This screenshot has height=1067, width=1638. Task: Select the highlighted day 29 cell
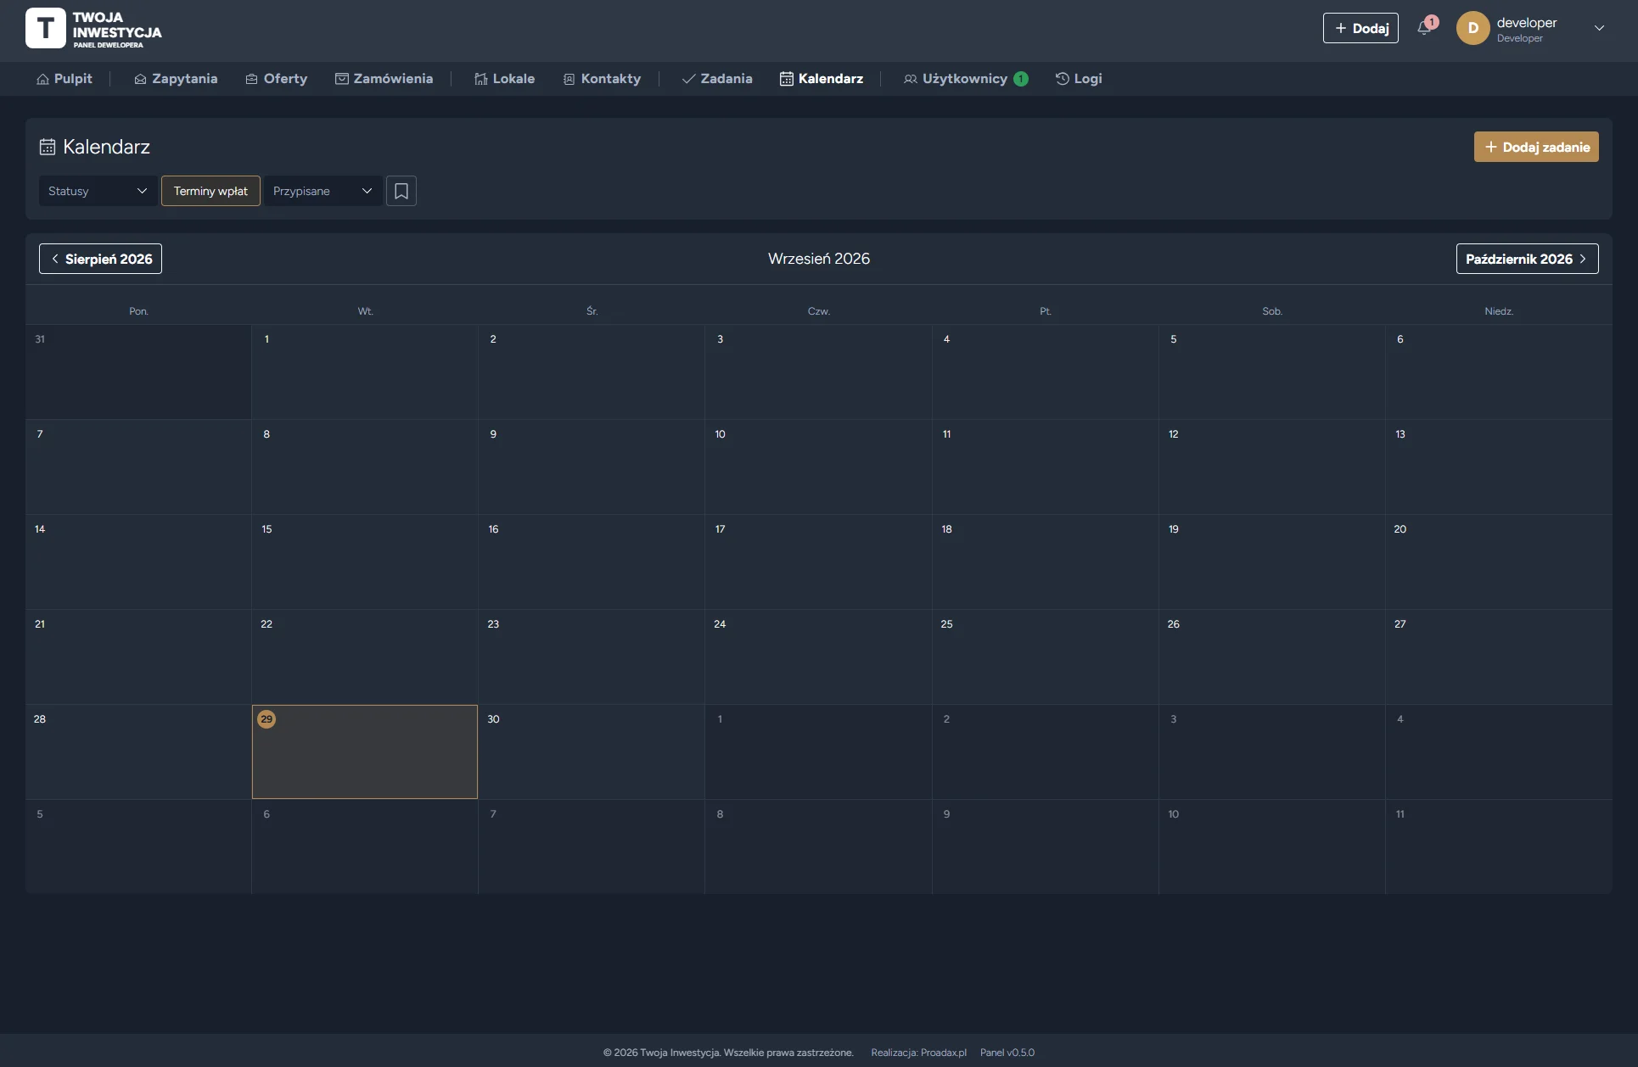click(x=365, y=751)
